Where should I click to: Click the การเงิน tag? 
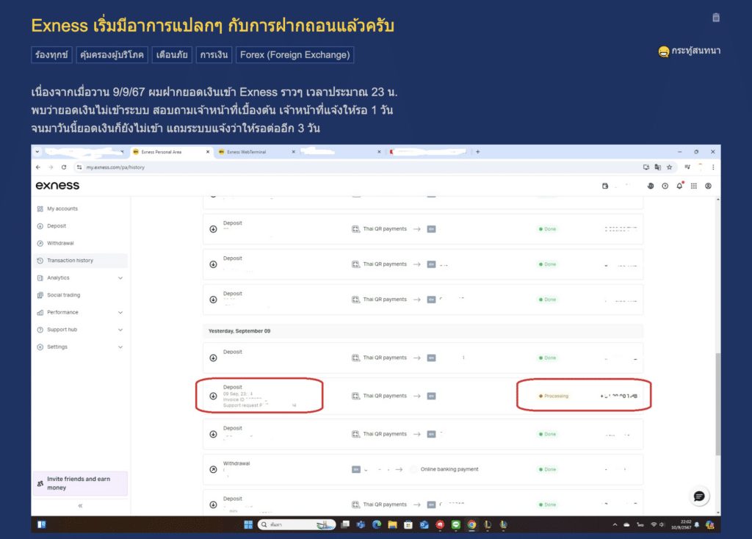click(x=214, y=54)
